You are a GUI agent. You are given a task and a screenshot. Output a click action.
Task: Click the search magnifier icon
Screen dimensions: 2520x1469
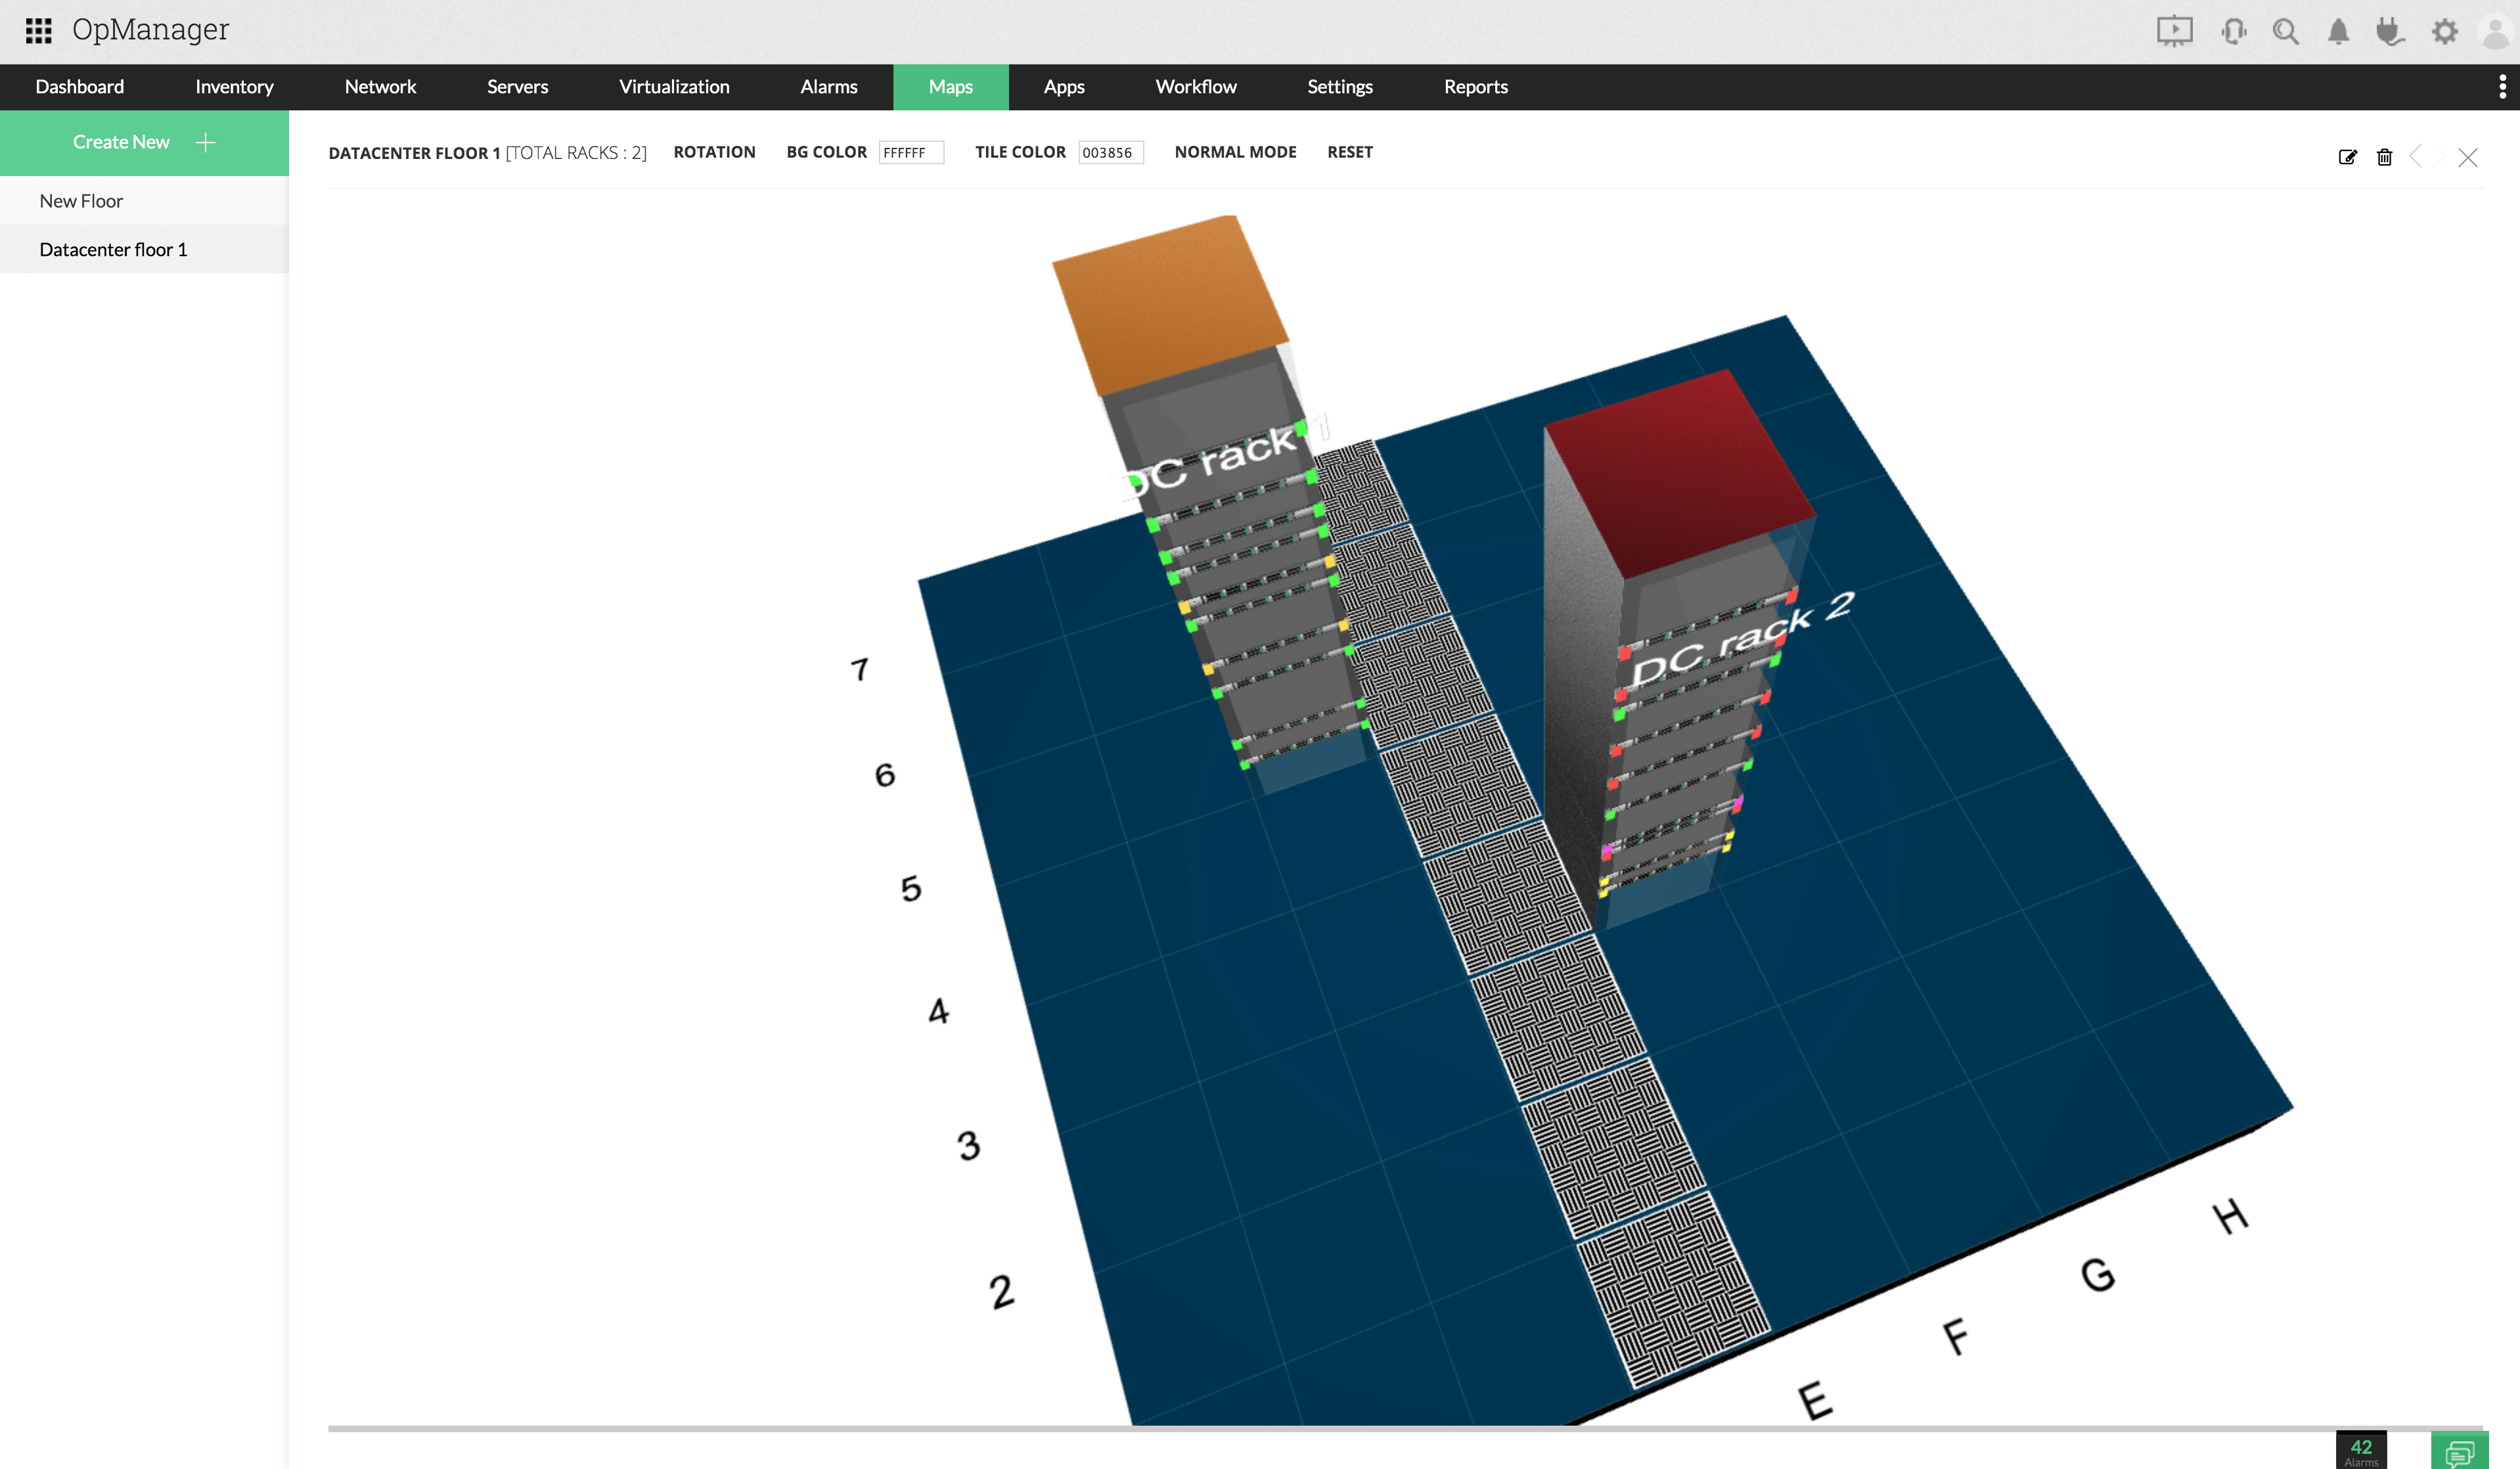click(2285, 31)
